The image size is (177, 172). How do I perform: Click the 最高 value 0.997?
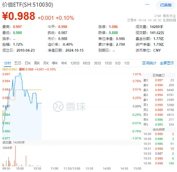click(x=17, y=27)
